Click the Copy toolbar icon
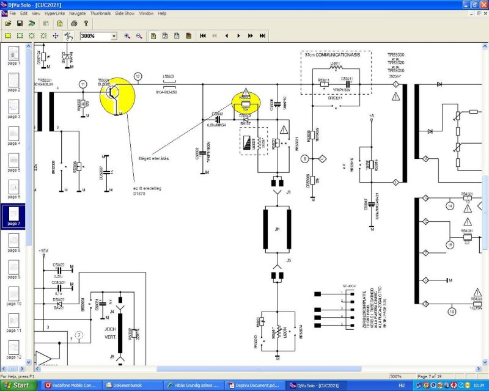The width and height of the screenshot is (489, 391). coord(45,23)
